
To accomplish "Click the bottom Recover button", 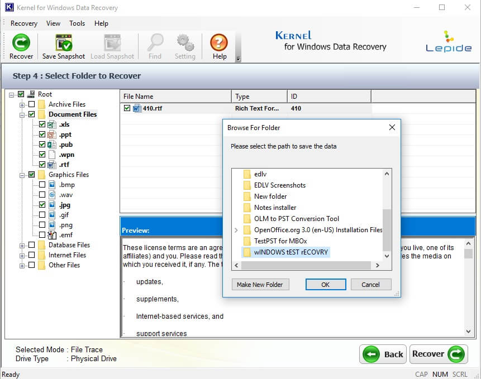I will [439, 354].
